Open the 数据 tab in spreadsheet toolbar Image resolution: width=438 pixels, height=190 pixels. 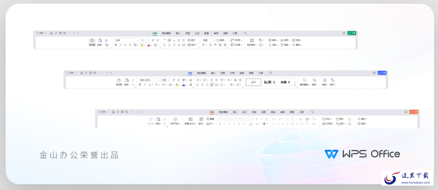(x=207, y=33)
